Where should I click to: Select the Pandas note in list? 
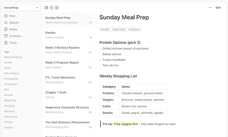[68, 35]
